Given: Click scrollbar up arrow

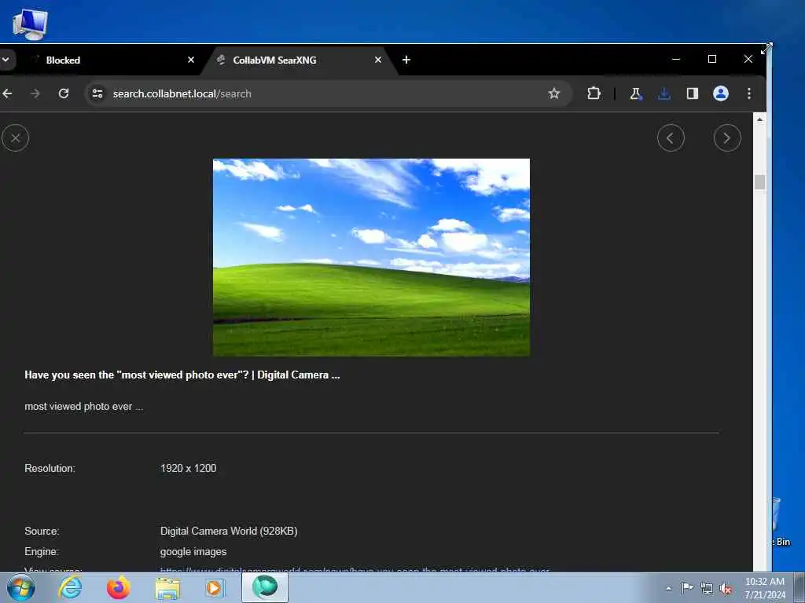Looking at the screenshot, I should pos(760,119).
